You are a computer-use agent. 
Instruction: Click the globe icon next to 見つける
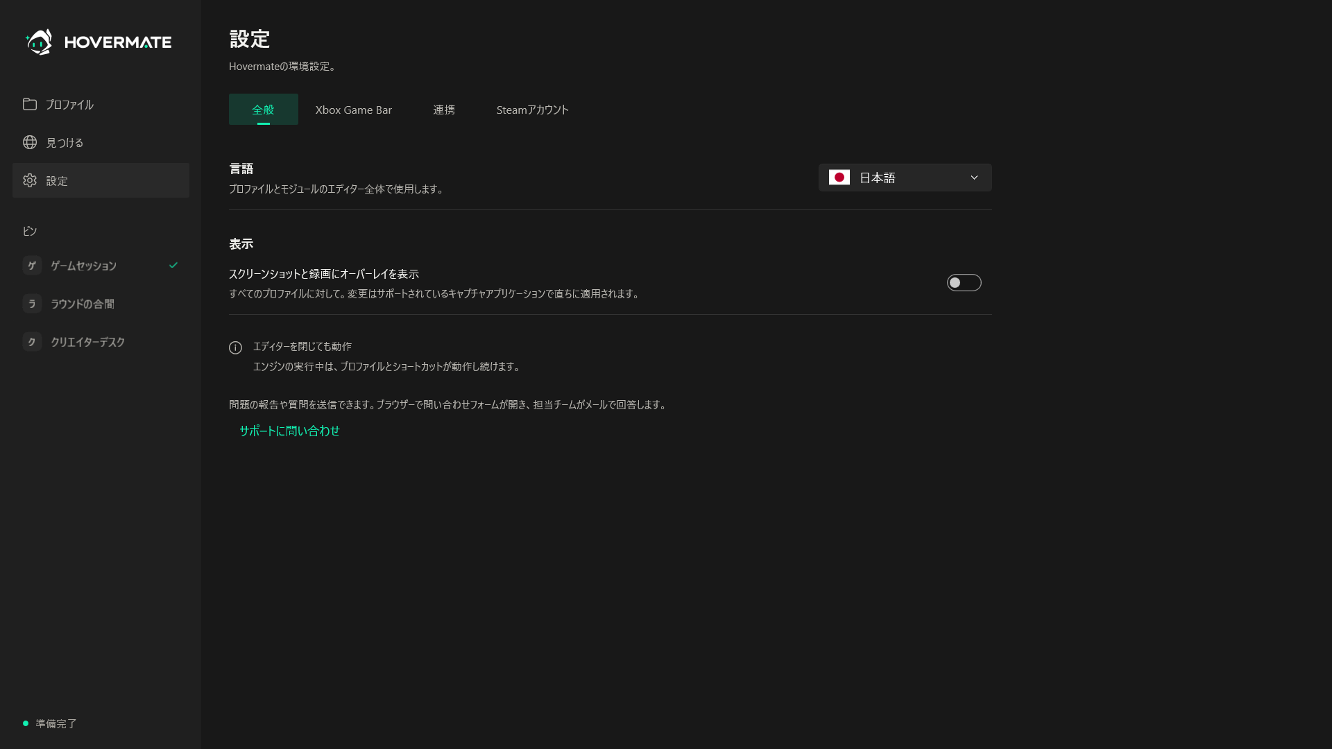[x=30, y=142]
